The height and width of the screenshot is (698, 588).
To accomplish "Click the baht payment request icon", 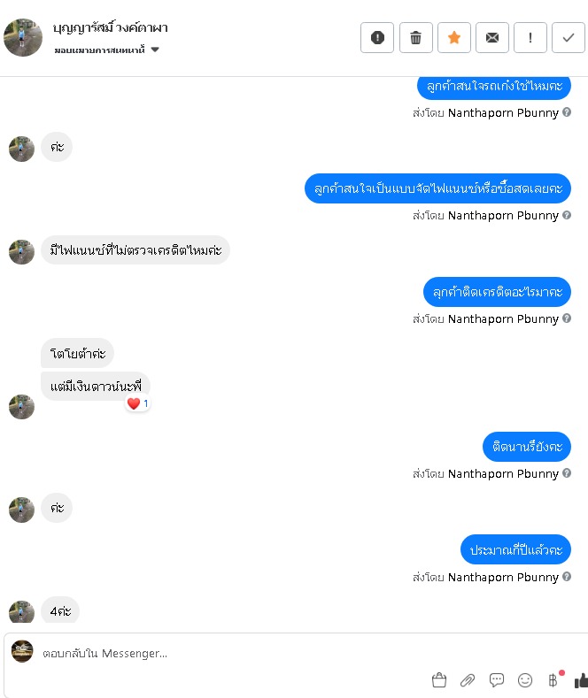I will 553,679.
